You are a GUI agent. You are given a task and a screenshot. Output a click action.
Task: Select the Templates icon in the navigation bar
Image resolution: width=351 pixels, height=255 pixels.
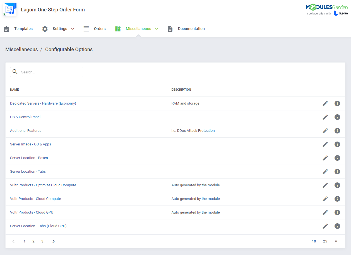(6, 29)
